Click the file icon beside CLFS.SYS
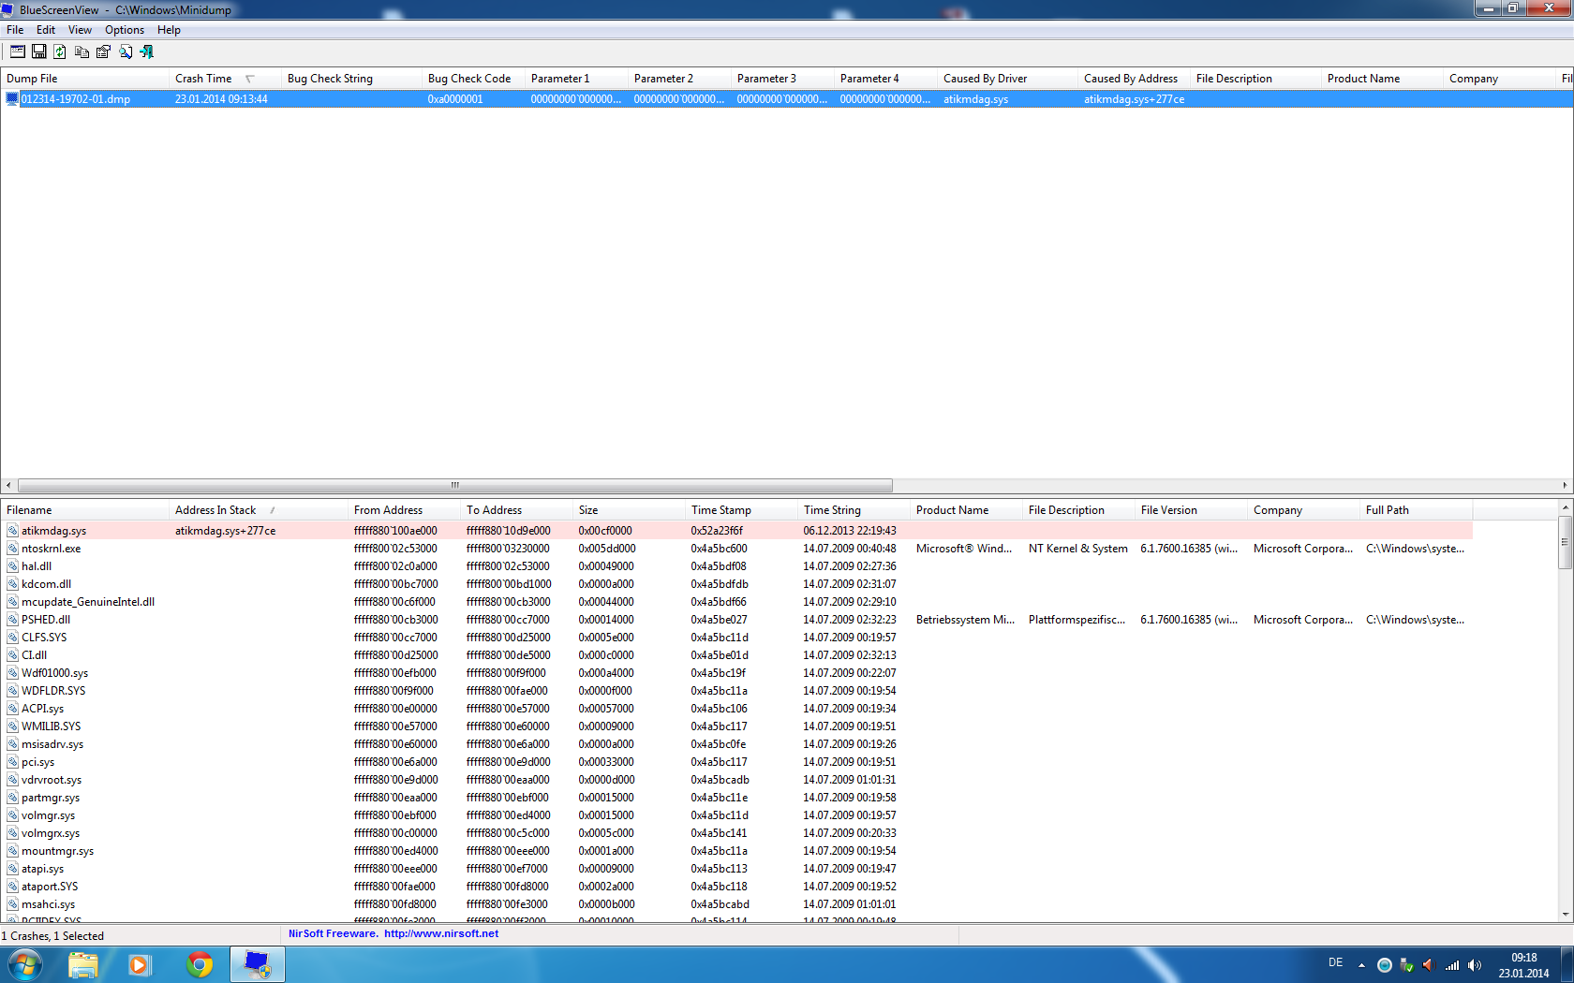This screenshot has width=1574, height=983. [13, 638]
